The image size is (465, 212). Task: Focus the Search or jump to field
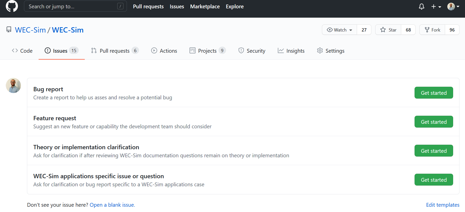tap(72, 7)
